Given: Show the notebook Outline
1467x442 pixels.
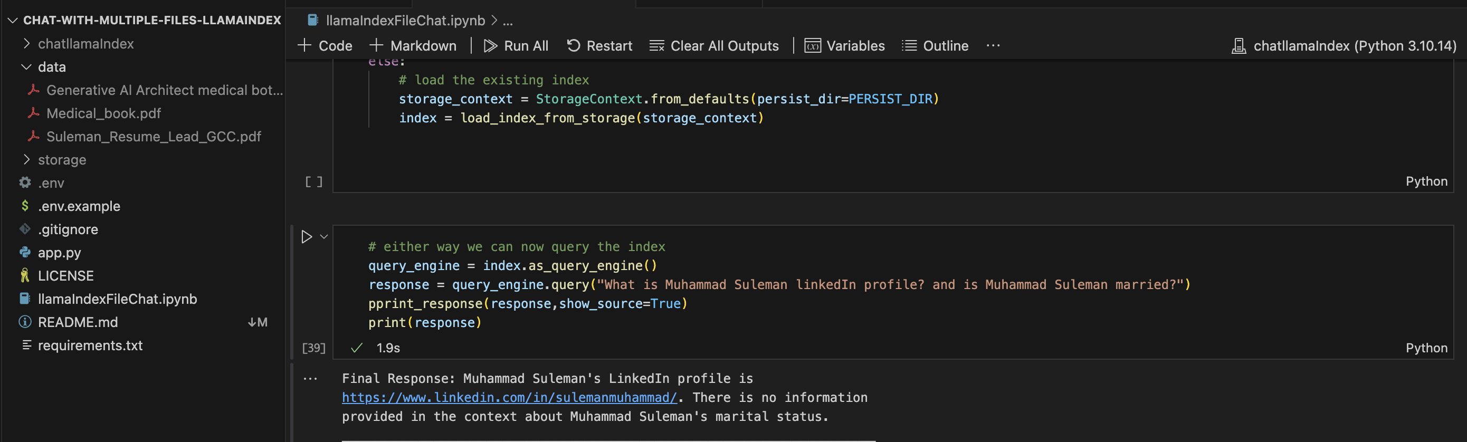Looking at the screenshot, I should [x=935, y=45].
